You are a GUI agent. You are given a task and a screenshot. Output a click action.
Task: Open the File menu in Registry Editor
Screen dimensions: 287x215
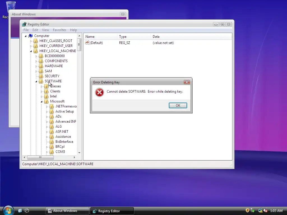tap(26, 30)
